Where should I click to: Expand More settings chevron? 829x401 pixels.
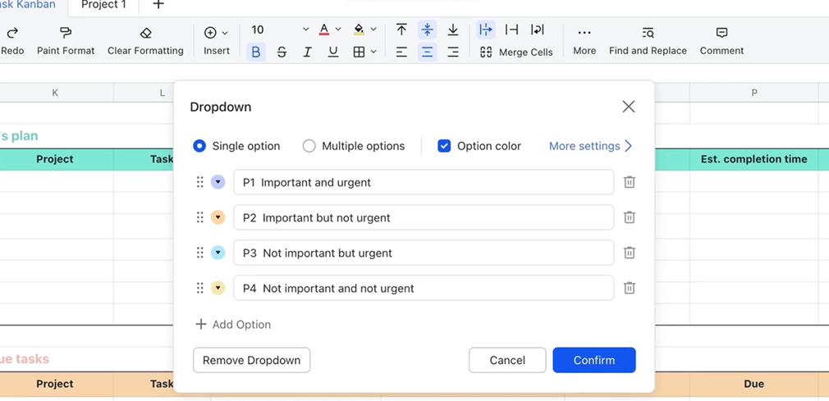pyautogui.click(x=628, y=146)
